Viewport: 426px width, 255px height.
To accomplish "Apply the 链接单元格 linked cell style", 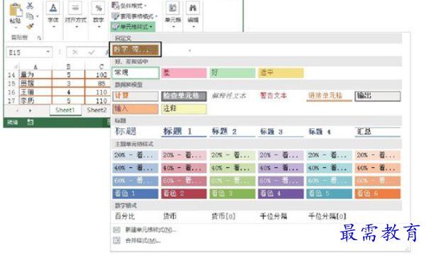I will [329, 96].
